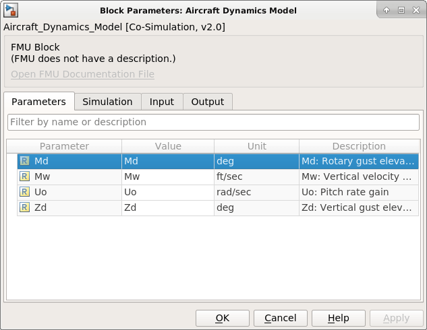Click the title bar shade-up arrow icon
This screenshot has height=330, width=427.
click(387, 10)
